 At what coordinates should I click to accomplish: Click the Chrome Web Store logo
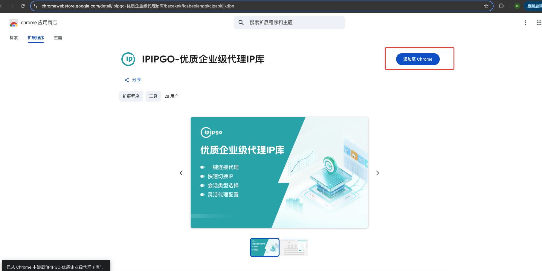click(x=14, y=22)
